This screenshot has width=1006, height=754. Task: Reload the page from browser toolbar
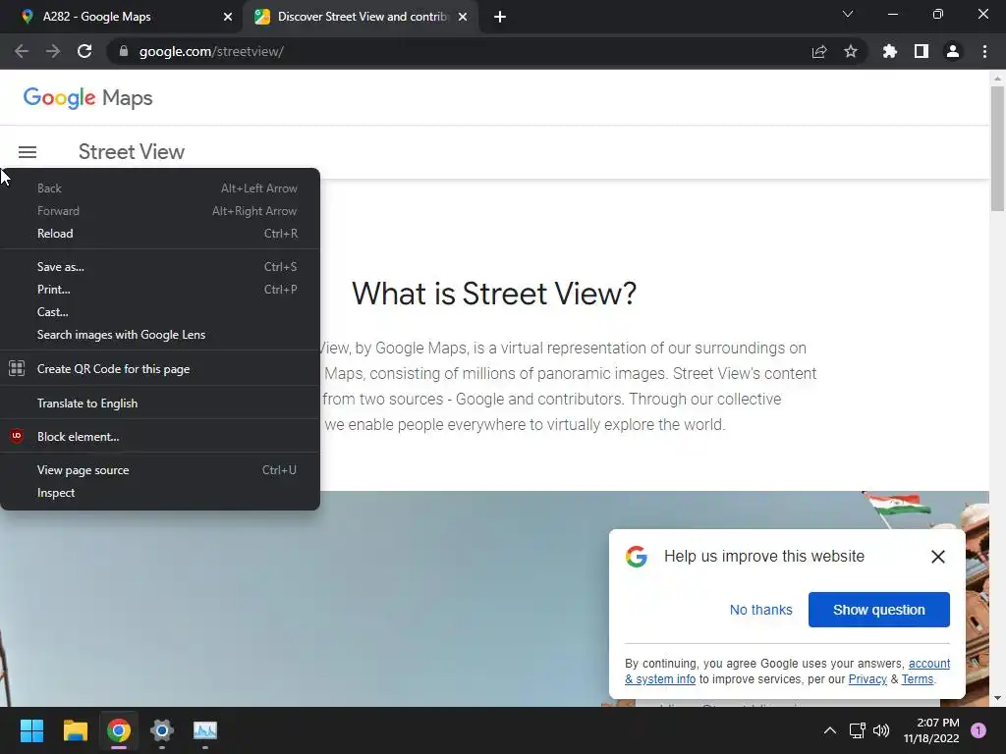coord(84,51)
